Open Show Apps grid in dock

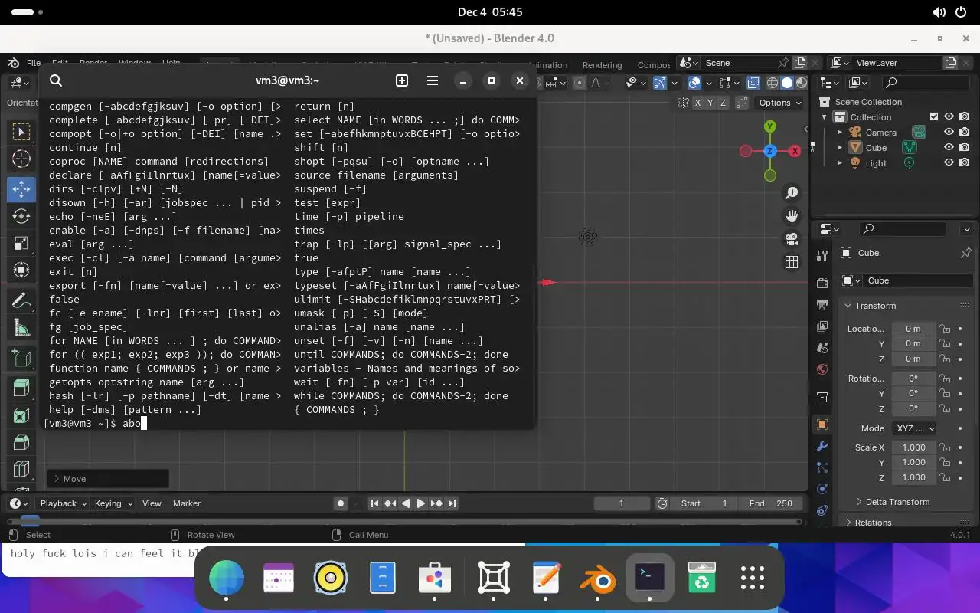[753, 579]
